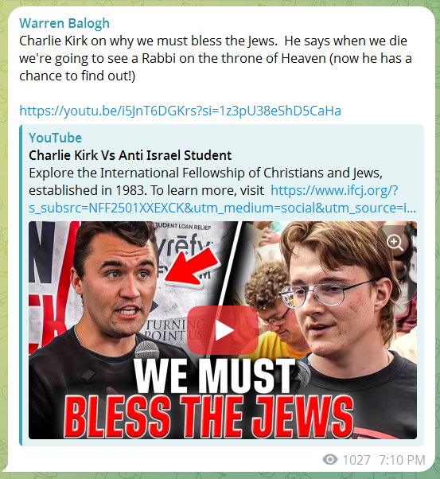Click the teal vertical bar of link preview
Image resolution: width=440 pixels, height=479 pixels.
click(x=21, y=285)
